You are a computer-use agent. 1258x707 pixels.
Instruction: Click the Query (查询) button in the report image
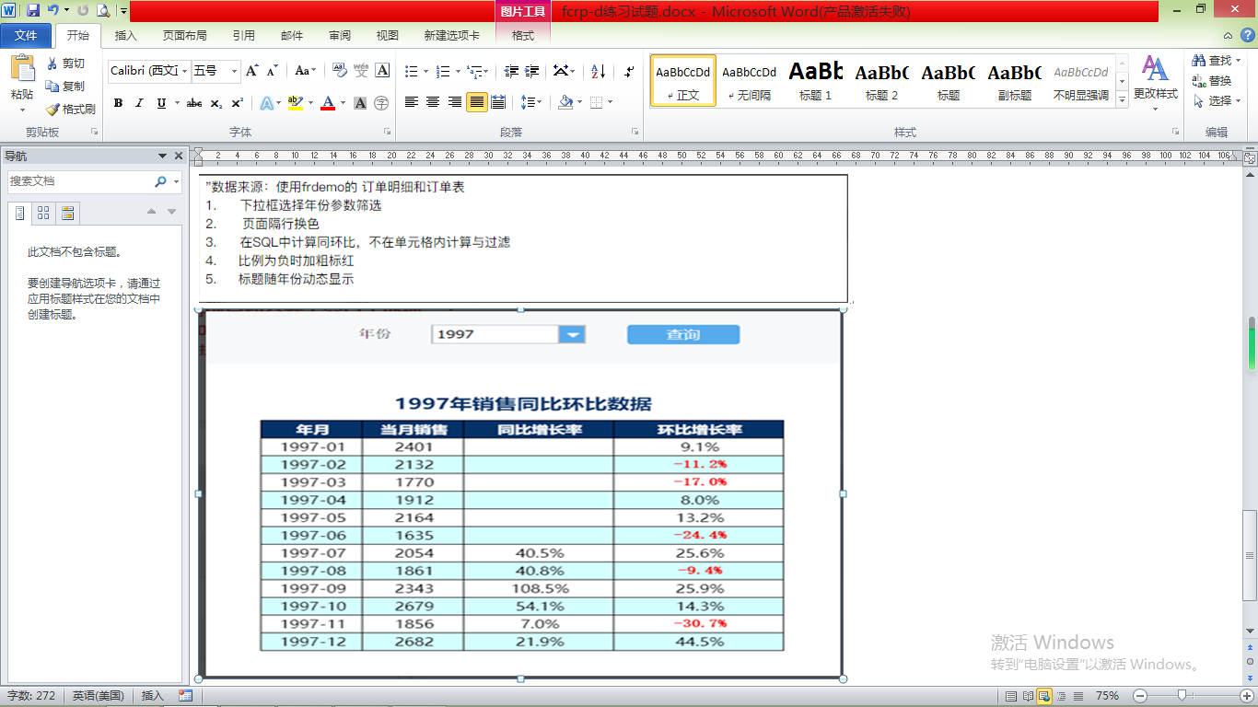click(x=683, y=335)
